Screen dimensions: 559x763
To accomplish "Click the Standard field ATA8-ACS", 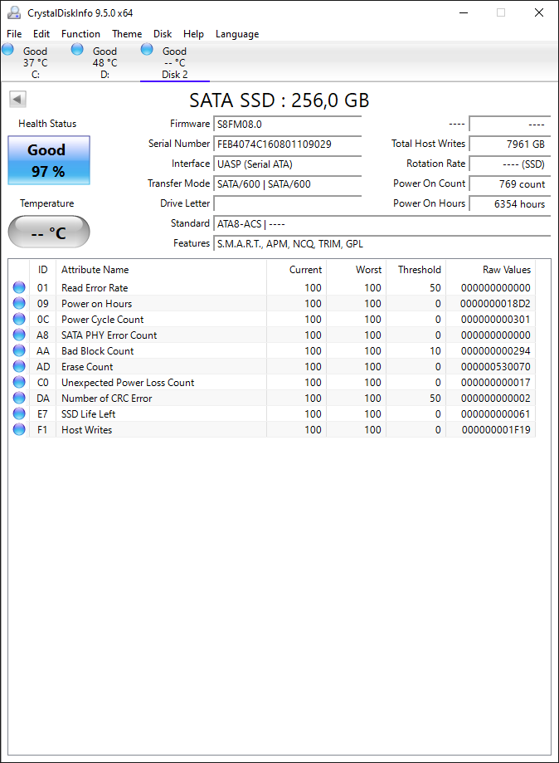I will coord(382,224).
